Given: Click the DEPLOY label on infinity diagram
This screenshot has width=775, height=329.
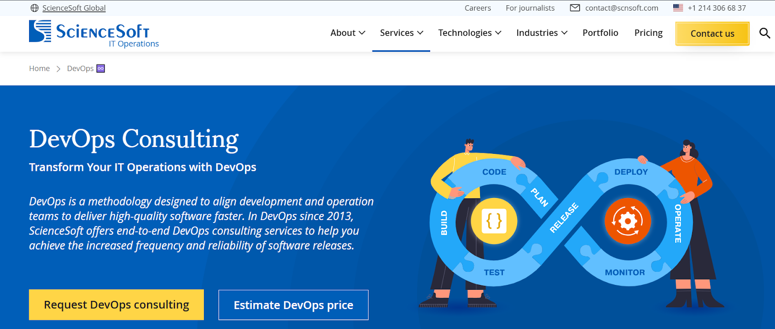Looking at the screenshot, I should 631,172.
